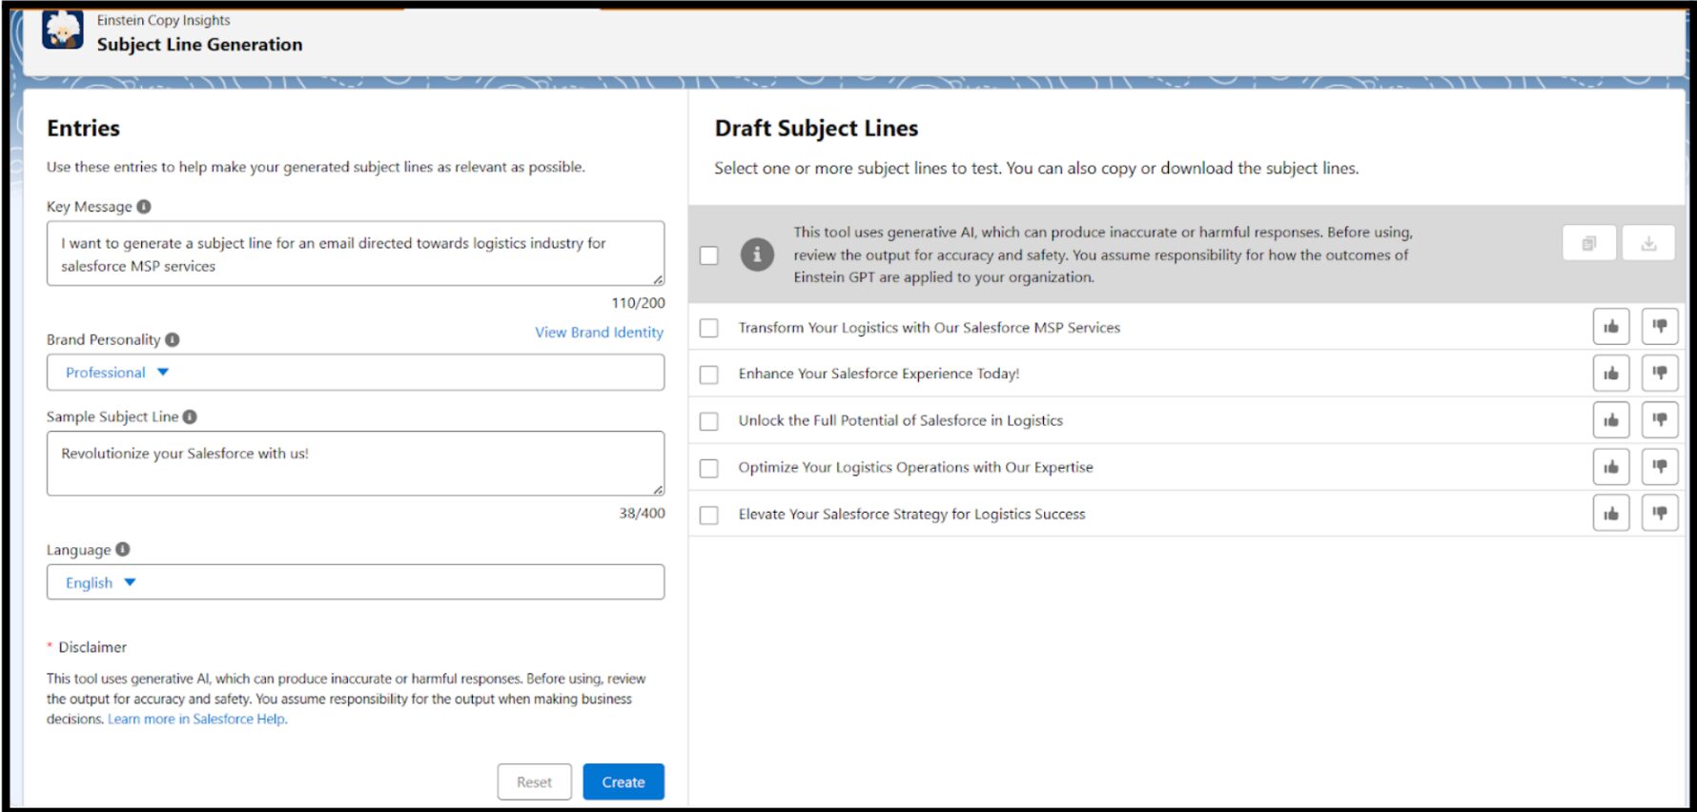Image resolution: width=1697 pixels, height=812 pixels.
Task: Thumbs up 'Optimize Your Logistics Operations with Our Expertise'
Action: [x=1611, y=467]
